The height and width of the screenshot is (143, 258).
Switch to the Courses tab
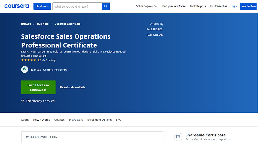click(59, 120)
